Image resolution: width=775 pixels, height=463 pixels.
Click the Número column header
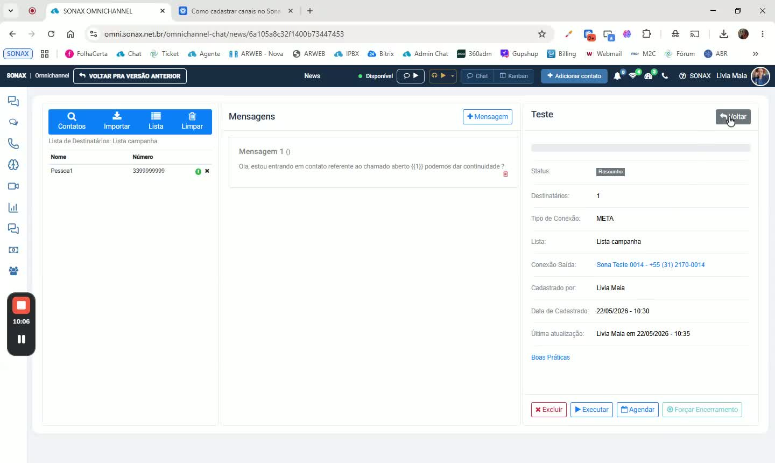143,157
